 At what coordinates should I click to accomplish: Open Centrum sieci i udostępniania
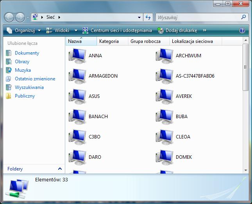(117, 30)
